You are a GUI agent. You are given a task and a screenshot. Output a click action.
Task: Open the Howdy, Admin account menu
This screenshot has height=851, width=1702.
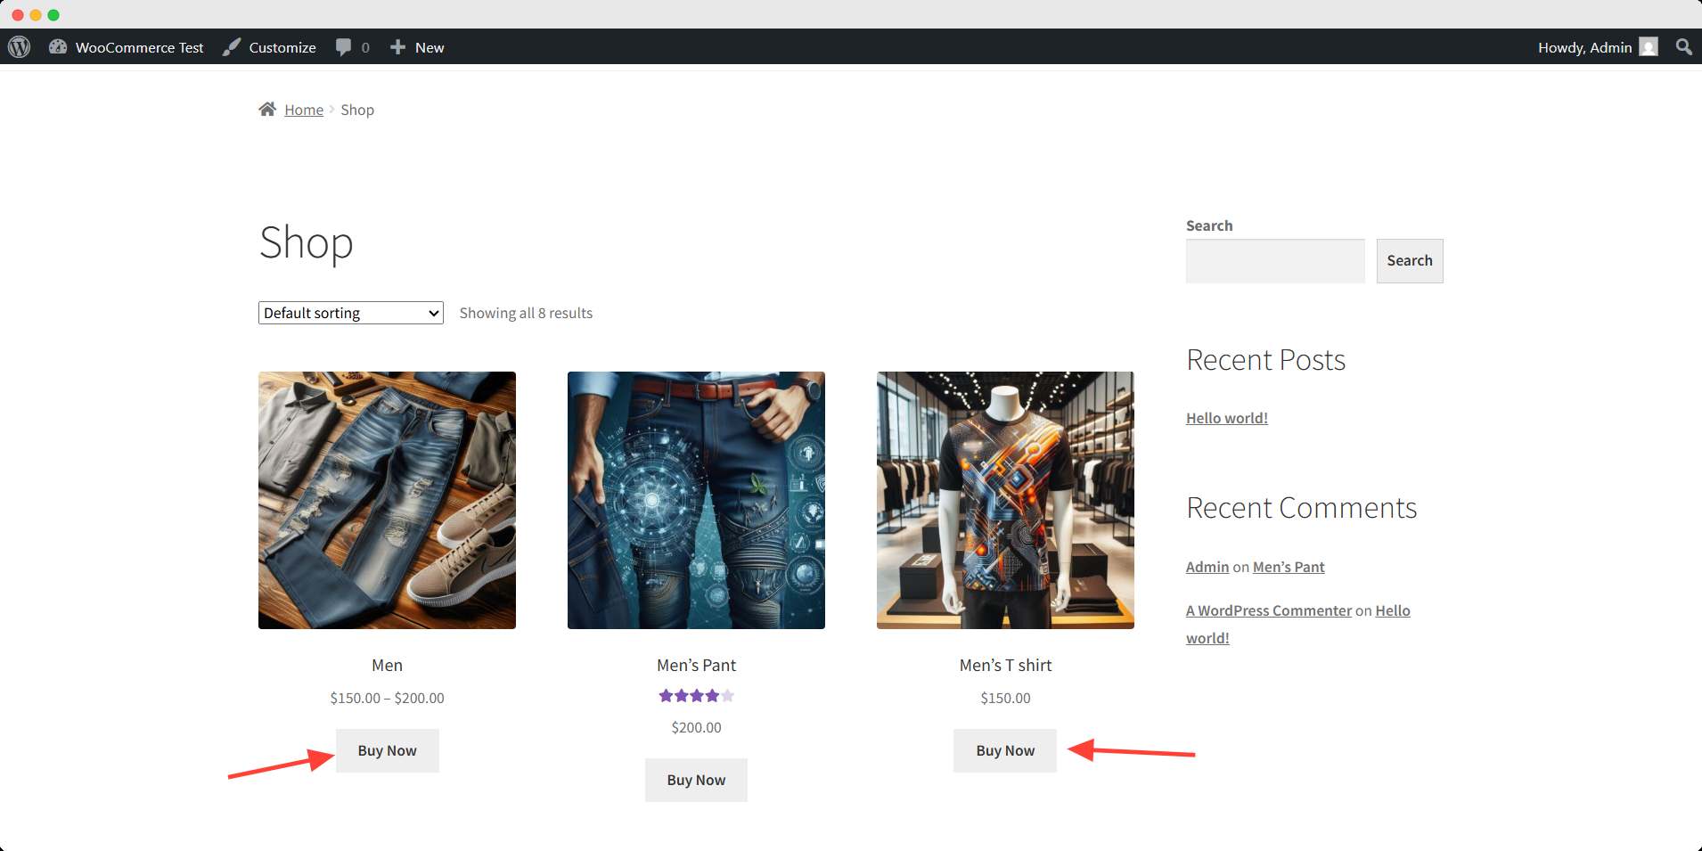tap(1584, 47)
